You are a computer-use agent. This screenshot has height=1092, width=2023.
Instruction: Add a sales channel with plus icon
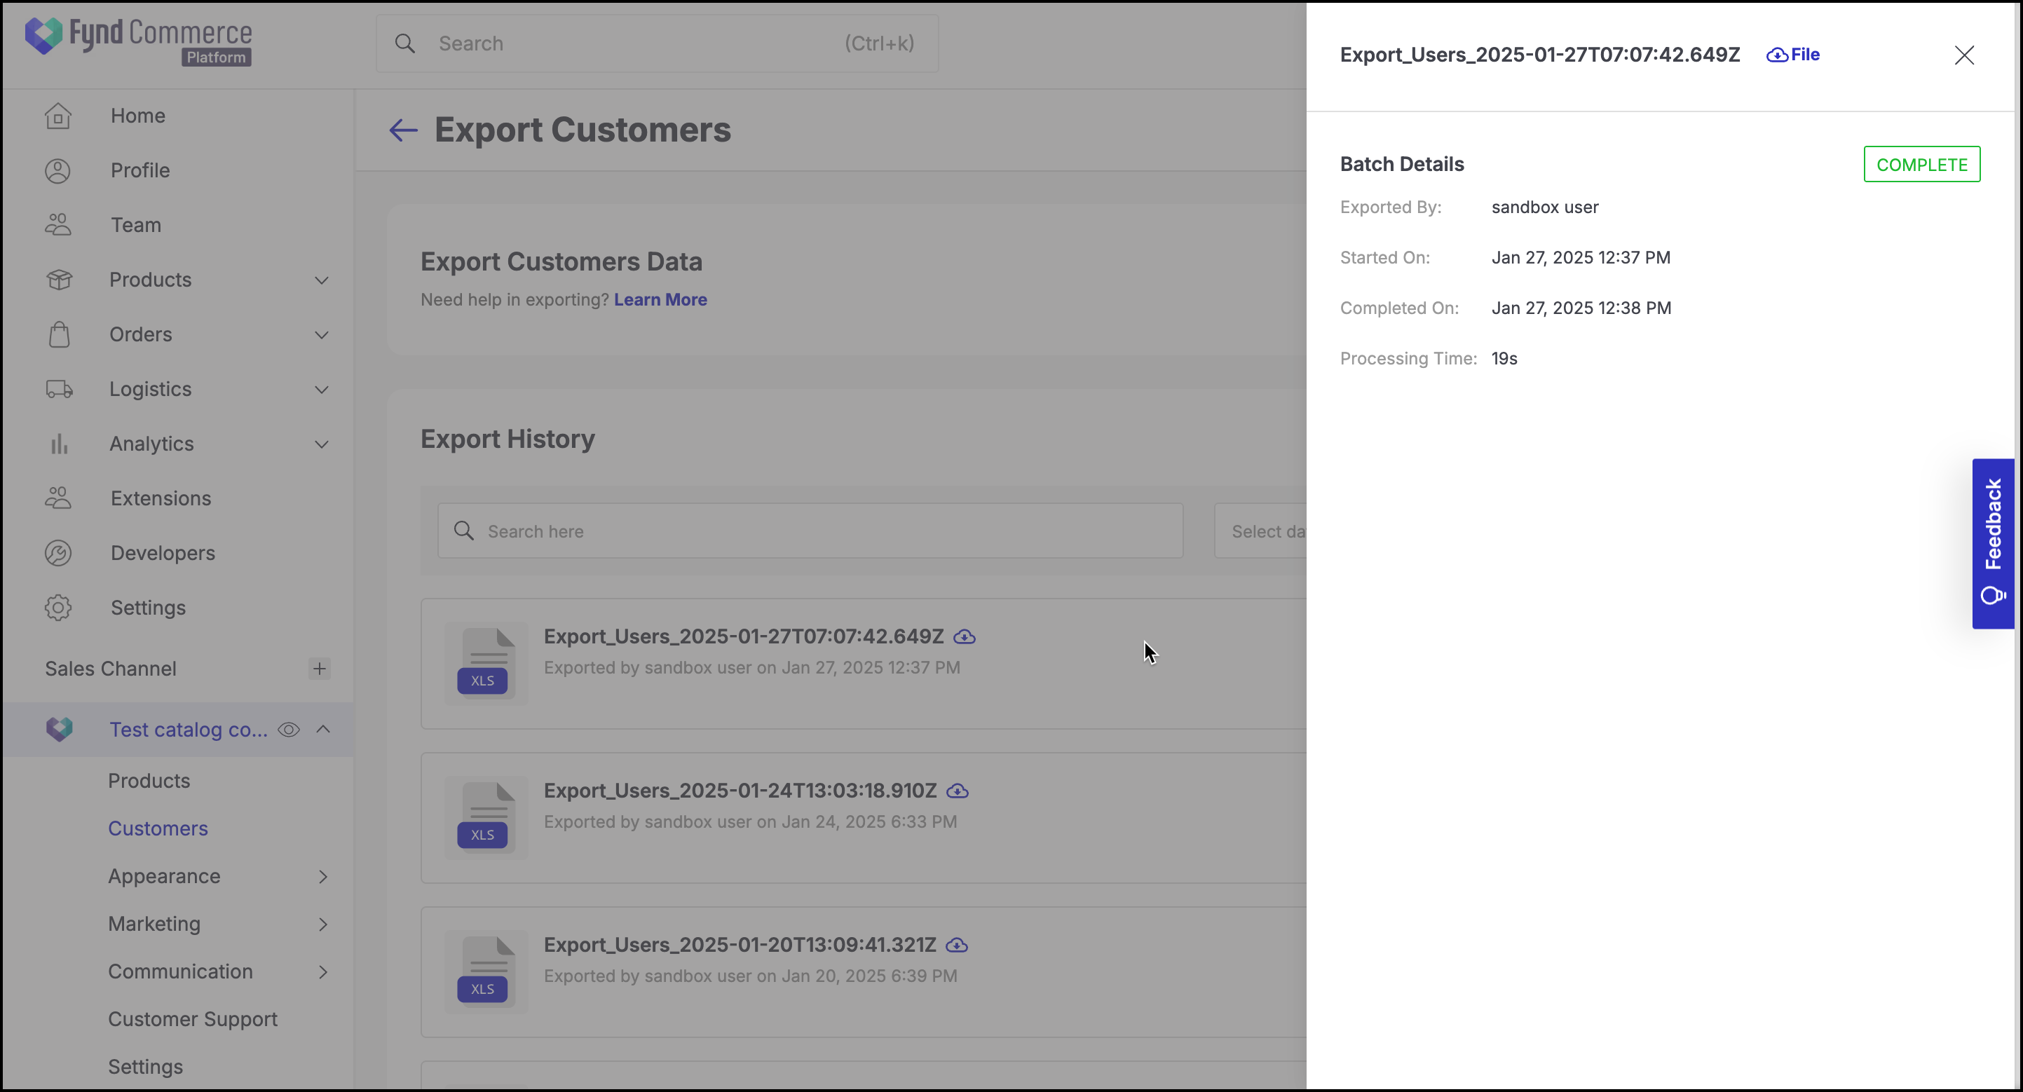(319, 669)
